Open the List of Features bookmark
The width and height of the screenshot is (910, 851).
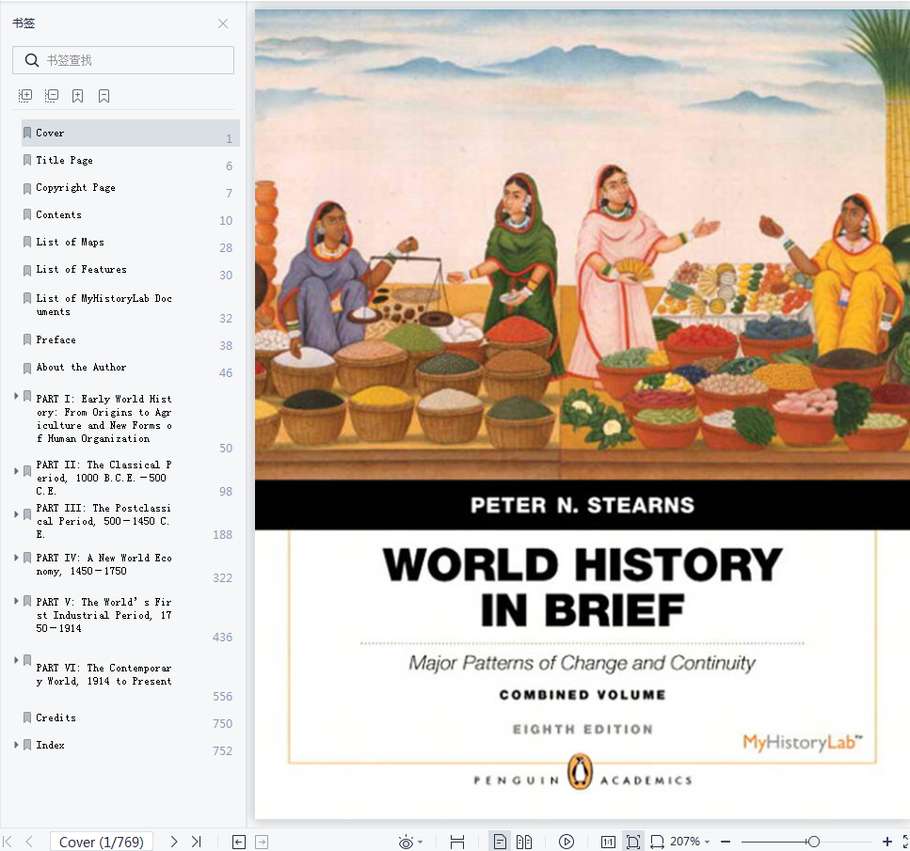click(81, 269)
